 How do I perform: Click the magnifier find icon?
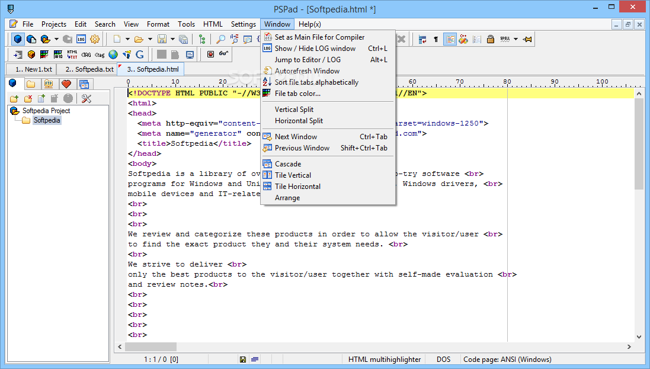click(221, 39)
